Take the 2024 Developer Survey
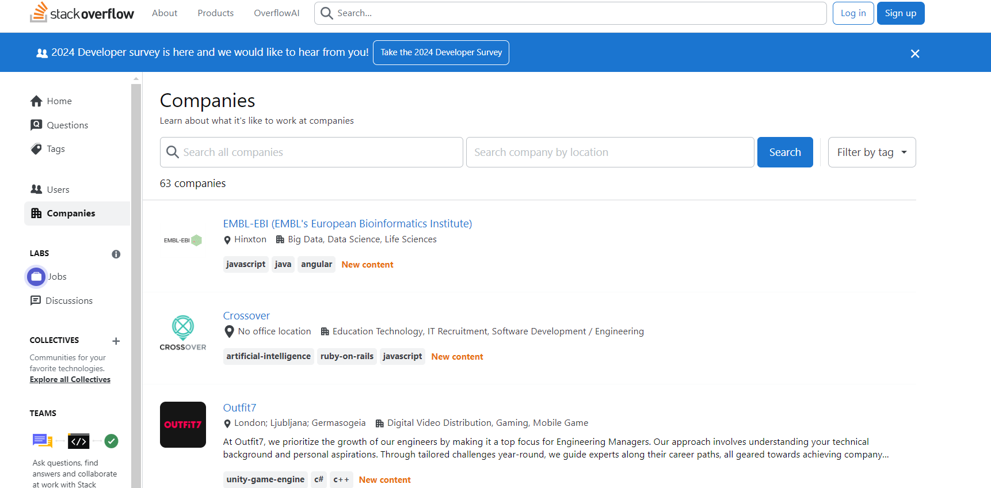 [441, 52]
